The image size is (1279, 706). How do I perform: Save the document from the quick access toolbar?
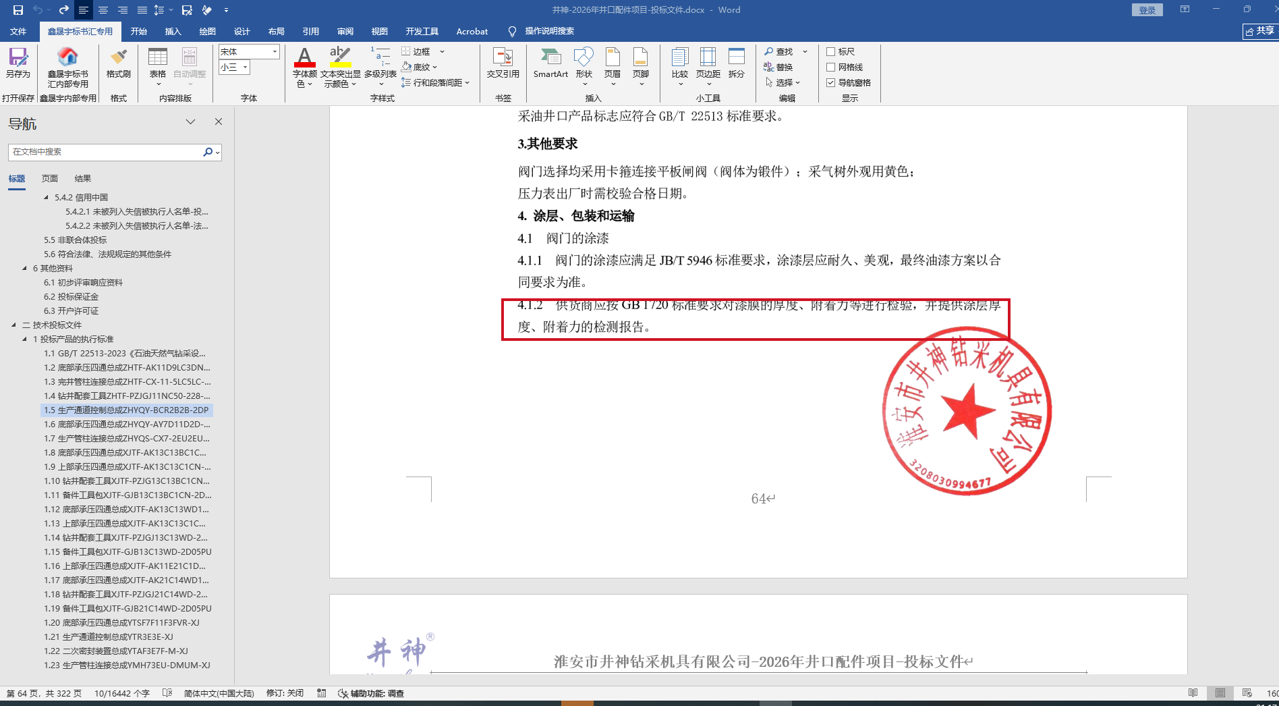click(x=18, y=10)
